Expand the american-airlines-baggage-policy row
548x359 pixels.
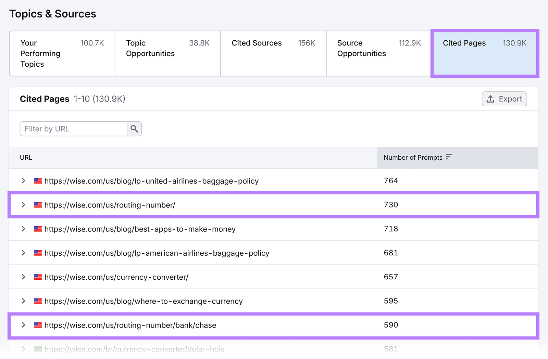23,253
